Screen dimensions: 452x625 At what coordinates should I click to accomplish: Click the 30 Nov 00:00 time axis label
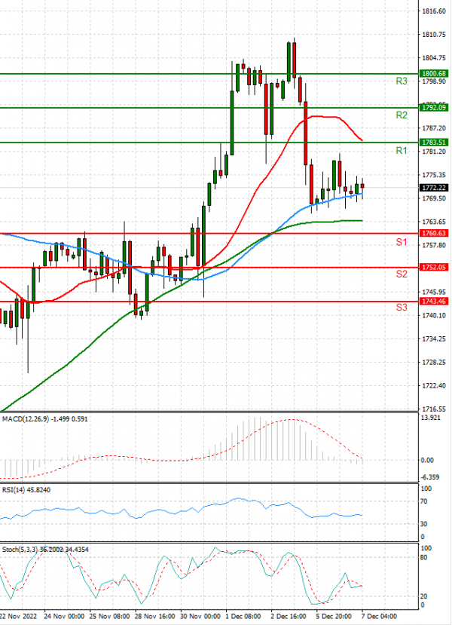200,616
